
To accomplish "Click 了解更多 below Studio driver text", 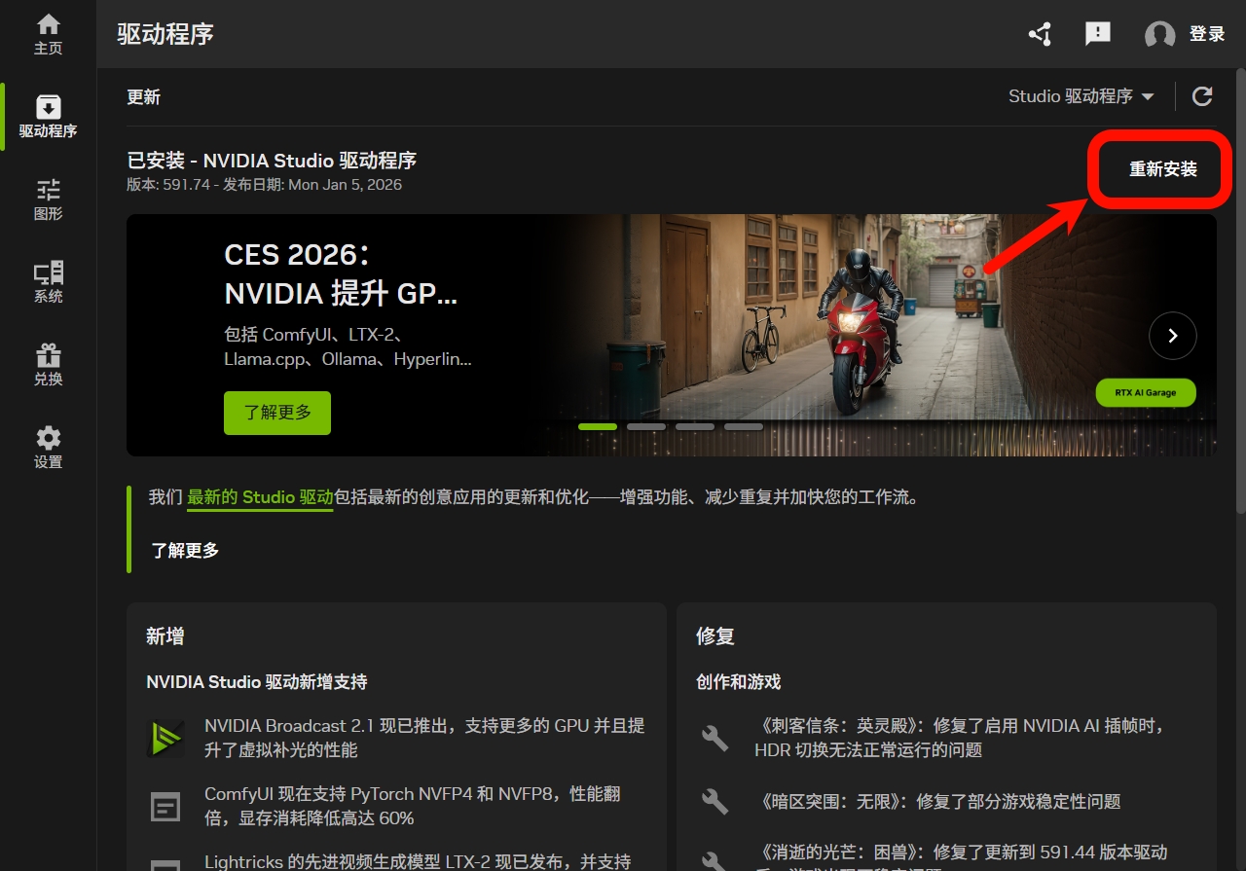I will 185,551.
